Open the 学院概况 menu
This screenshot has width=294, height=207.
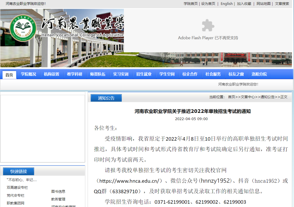[28, 74]
